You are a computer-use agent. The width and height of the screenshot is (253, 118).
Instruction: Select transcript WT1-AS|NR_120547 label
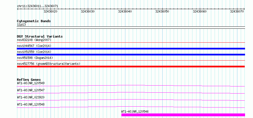pos(31,90)
